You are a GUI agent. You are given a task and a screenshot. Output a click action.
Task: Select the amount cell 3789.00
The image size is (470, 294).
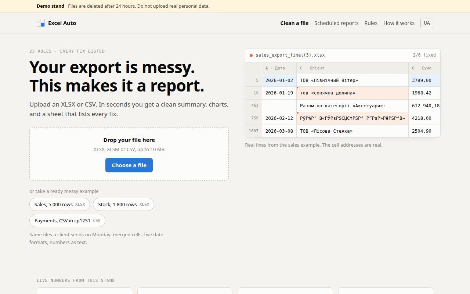[424, 80]
